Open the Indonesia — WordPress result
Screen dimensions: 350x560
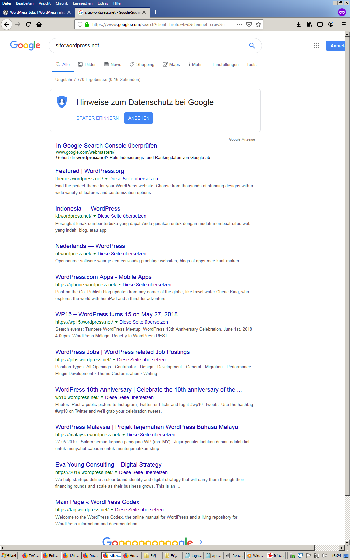click(88, 209)
